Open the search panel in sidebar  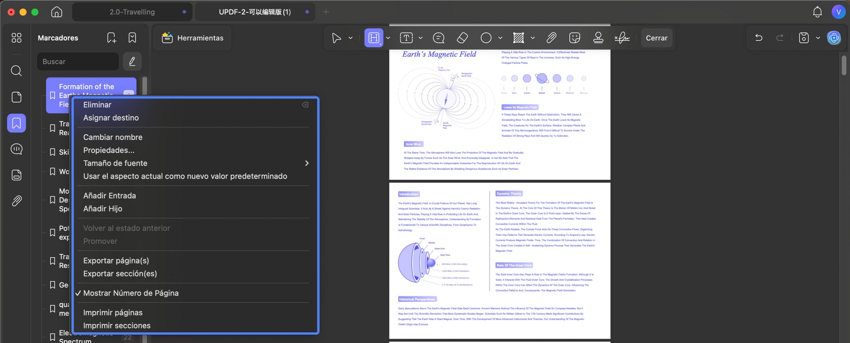coord(16,71)
